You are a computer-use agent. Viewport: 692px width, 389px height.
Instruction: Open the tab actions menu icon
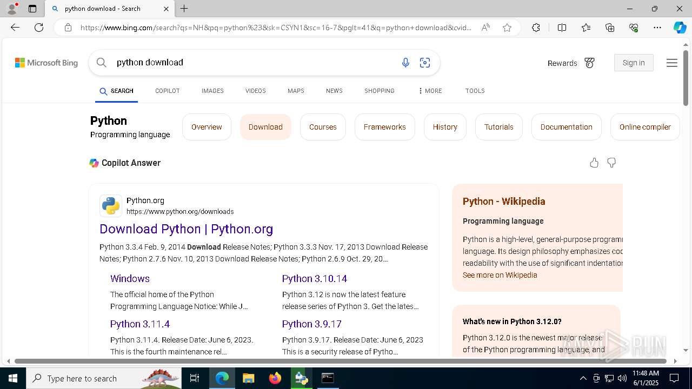point(32,9)
